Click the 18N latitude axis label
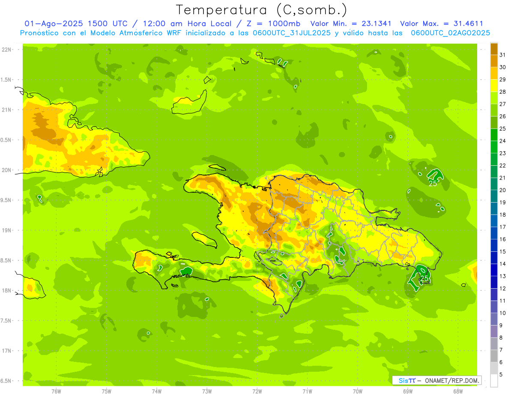 pyautogui.click(x=6, y=290)
